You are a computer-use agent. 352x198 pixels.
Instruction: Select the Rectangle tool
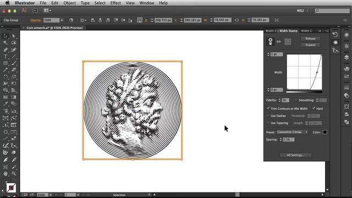pos(5,63)
